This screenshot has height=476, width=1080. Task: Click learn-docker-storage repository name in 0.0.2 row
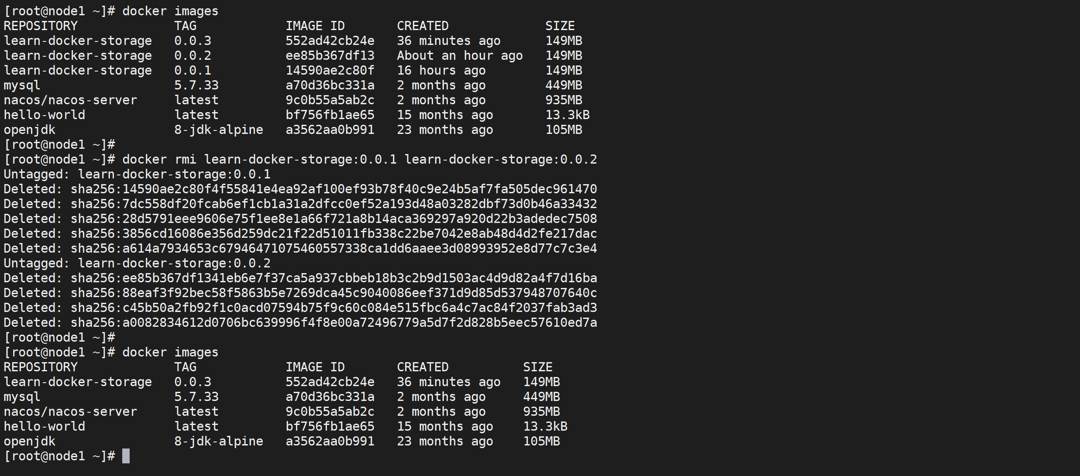(78, 55)
